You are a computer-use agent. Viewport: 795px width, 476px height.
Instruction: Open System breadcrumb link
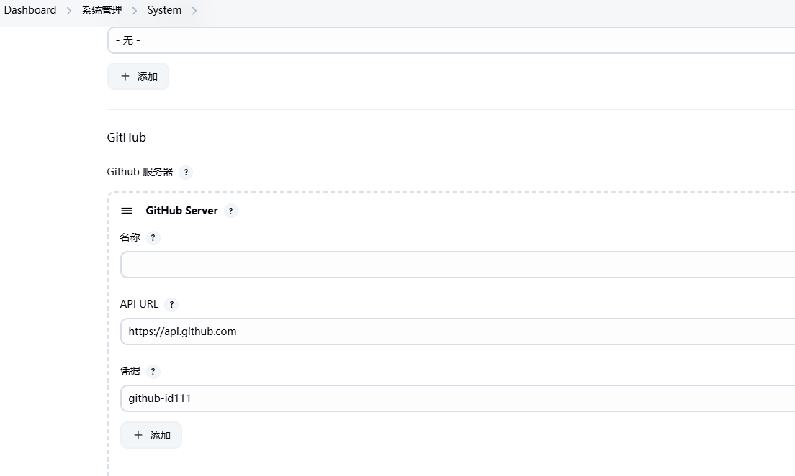pyautogui.click(x=164, y=10)
